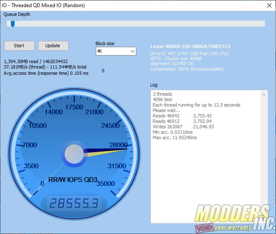This screenshot has height=234, width=276.
Task: Click the 'RR/W IOPS QD3' gauge label
Action: coord(73,180)
